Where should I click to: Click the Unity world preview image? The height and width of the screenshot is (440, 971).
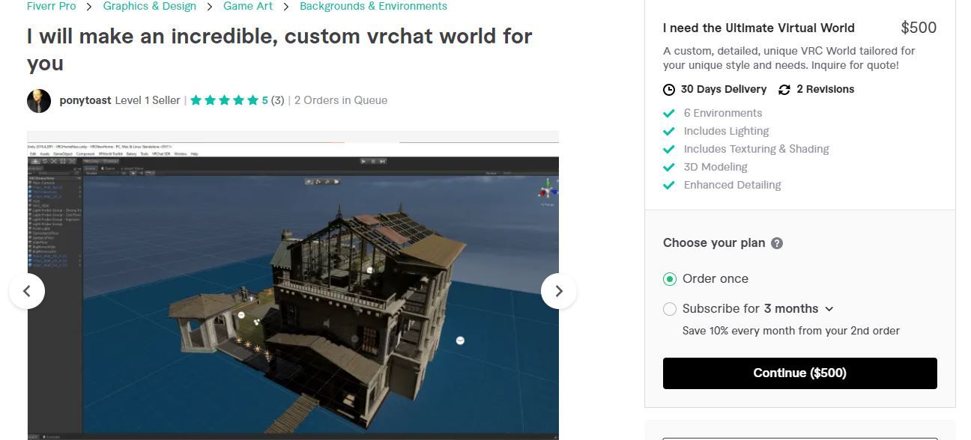tap(293, 287)
